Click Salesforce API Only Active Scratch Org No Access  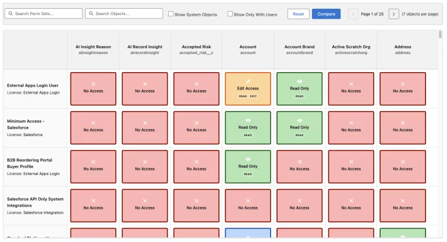[351, 205]
